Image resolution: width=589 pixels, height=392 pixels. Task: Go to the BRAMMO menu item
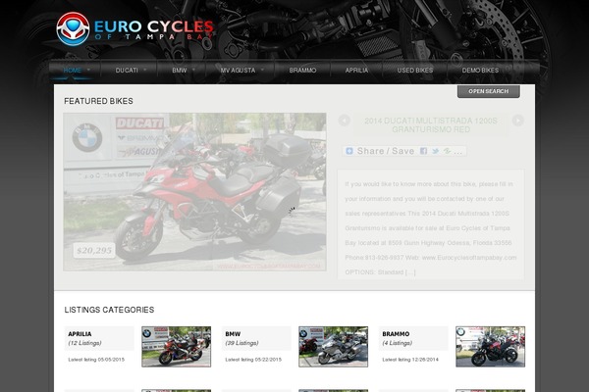click(x=302, y=71)
